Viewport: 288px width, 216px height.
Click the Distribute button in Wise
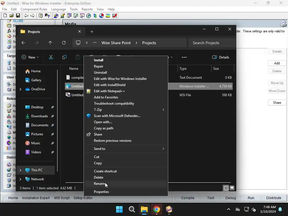coord(273,198)
